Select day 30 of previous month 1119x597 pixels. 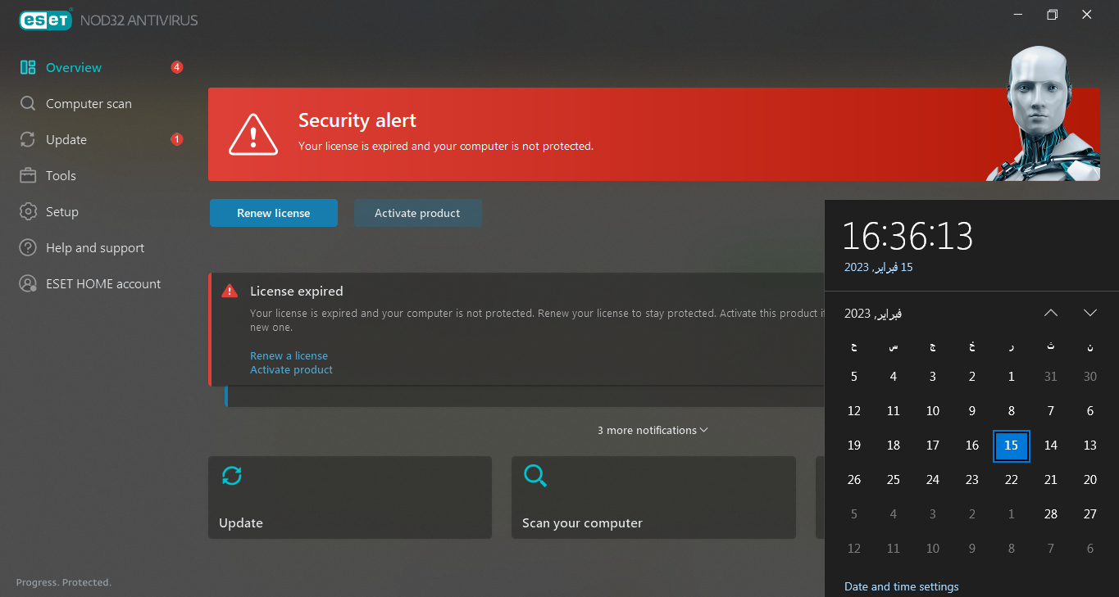[x=1090, y=377]
